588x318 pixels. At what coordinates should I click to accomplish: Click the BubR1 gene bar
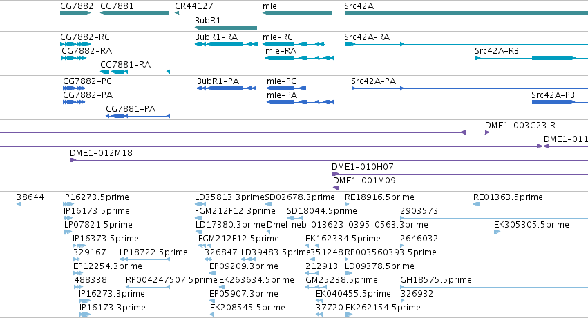tap(226, 28)
